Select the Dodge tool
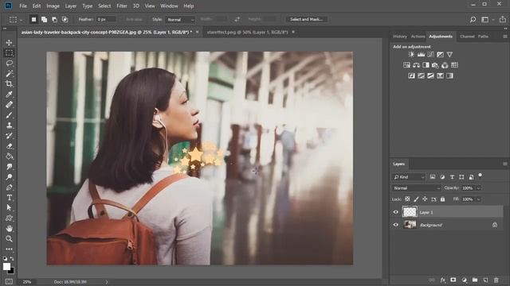Viewport: 510px width, 286px height. [x=9, y=177]
